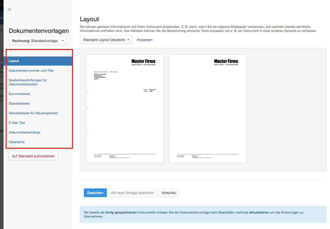The width and height of the screenshot is (330, 229).
Task: Select the first page layout thumbnail
Action: click(x=125, y=109)
